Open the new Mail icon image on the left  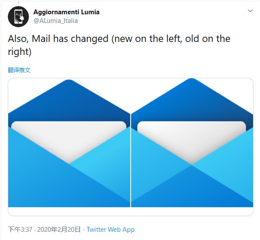coord(69,143)
